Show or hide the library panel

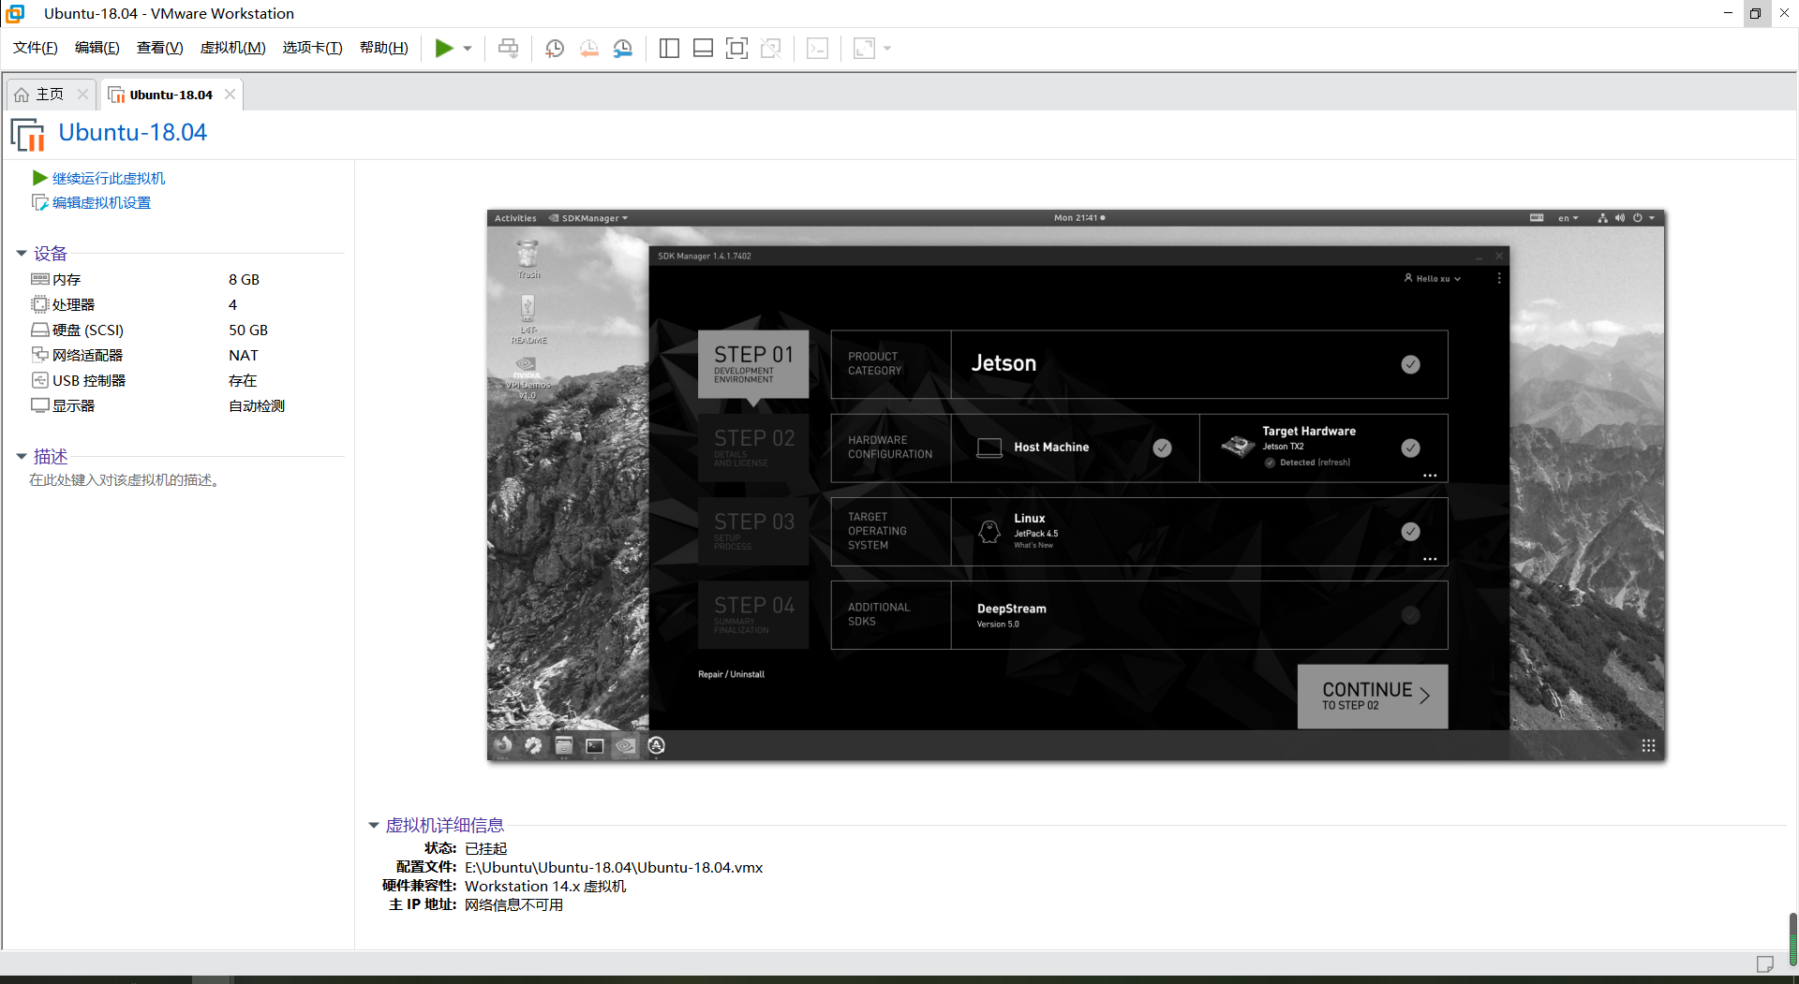(x=669, y=48)
